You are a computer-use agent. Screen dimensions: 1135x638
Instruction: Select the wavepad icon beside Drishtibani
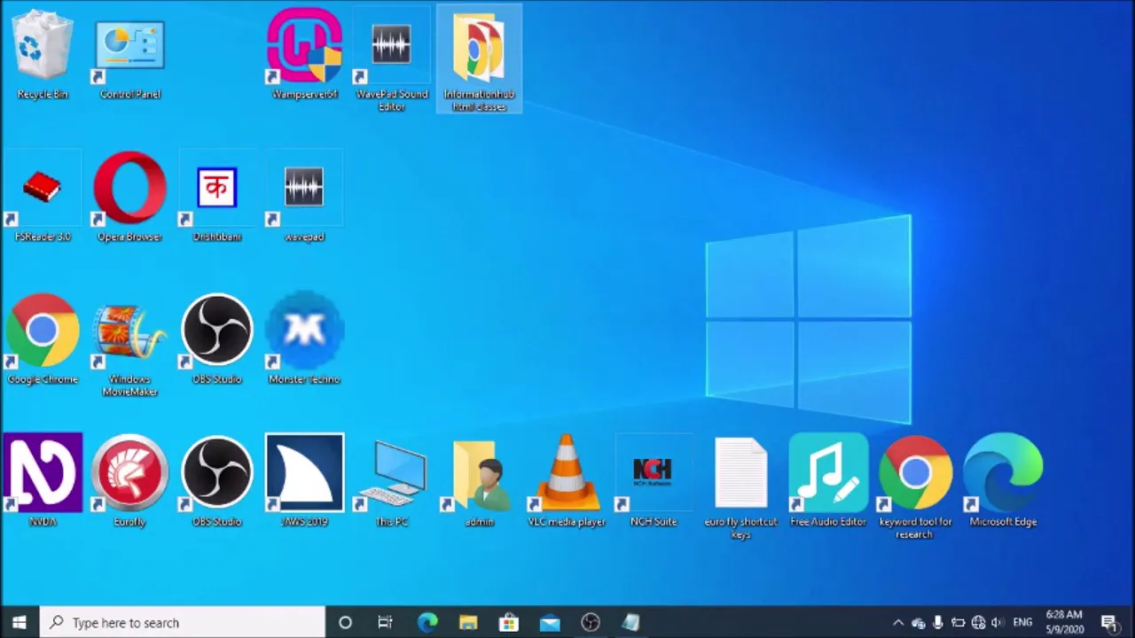304,197
